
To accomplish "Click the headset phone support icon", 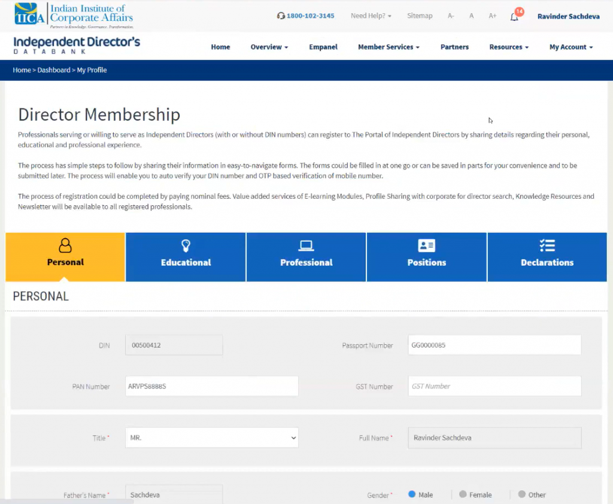I will (281, 16).
